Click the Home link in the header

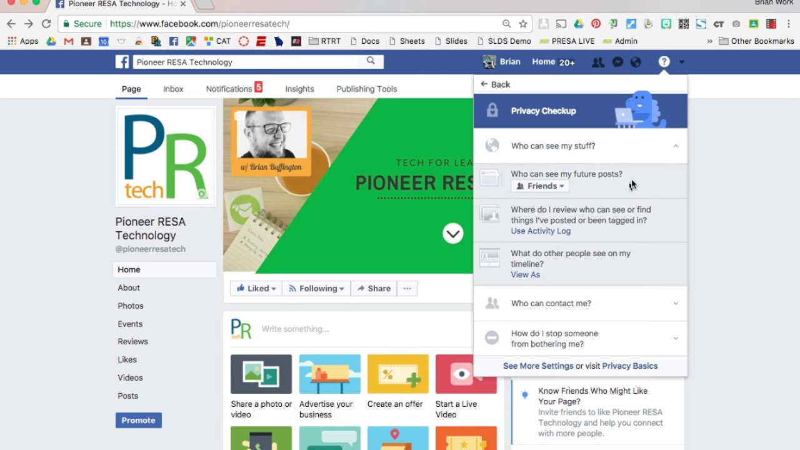(x=543, y=62)
